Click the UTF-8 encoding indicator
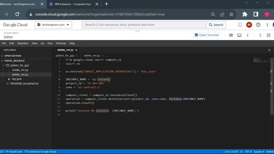274x154 pixels. pos(248,152)
